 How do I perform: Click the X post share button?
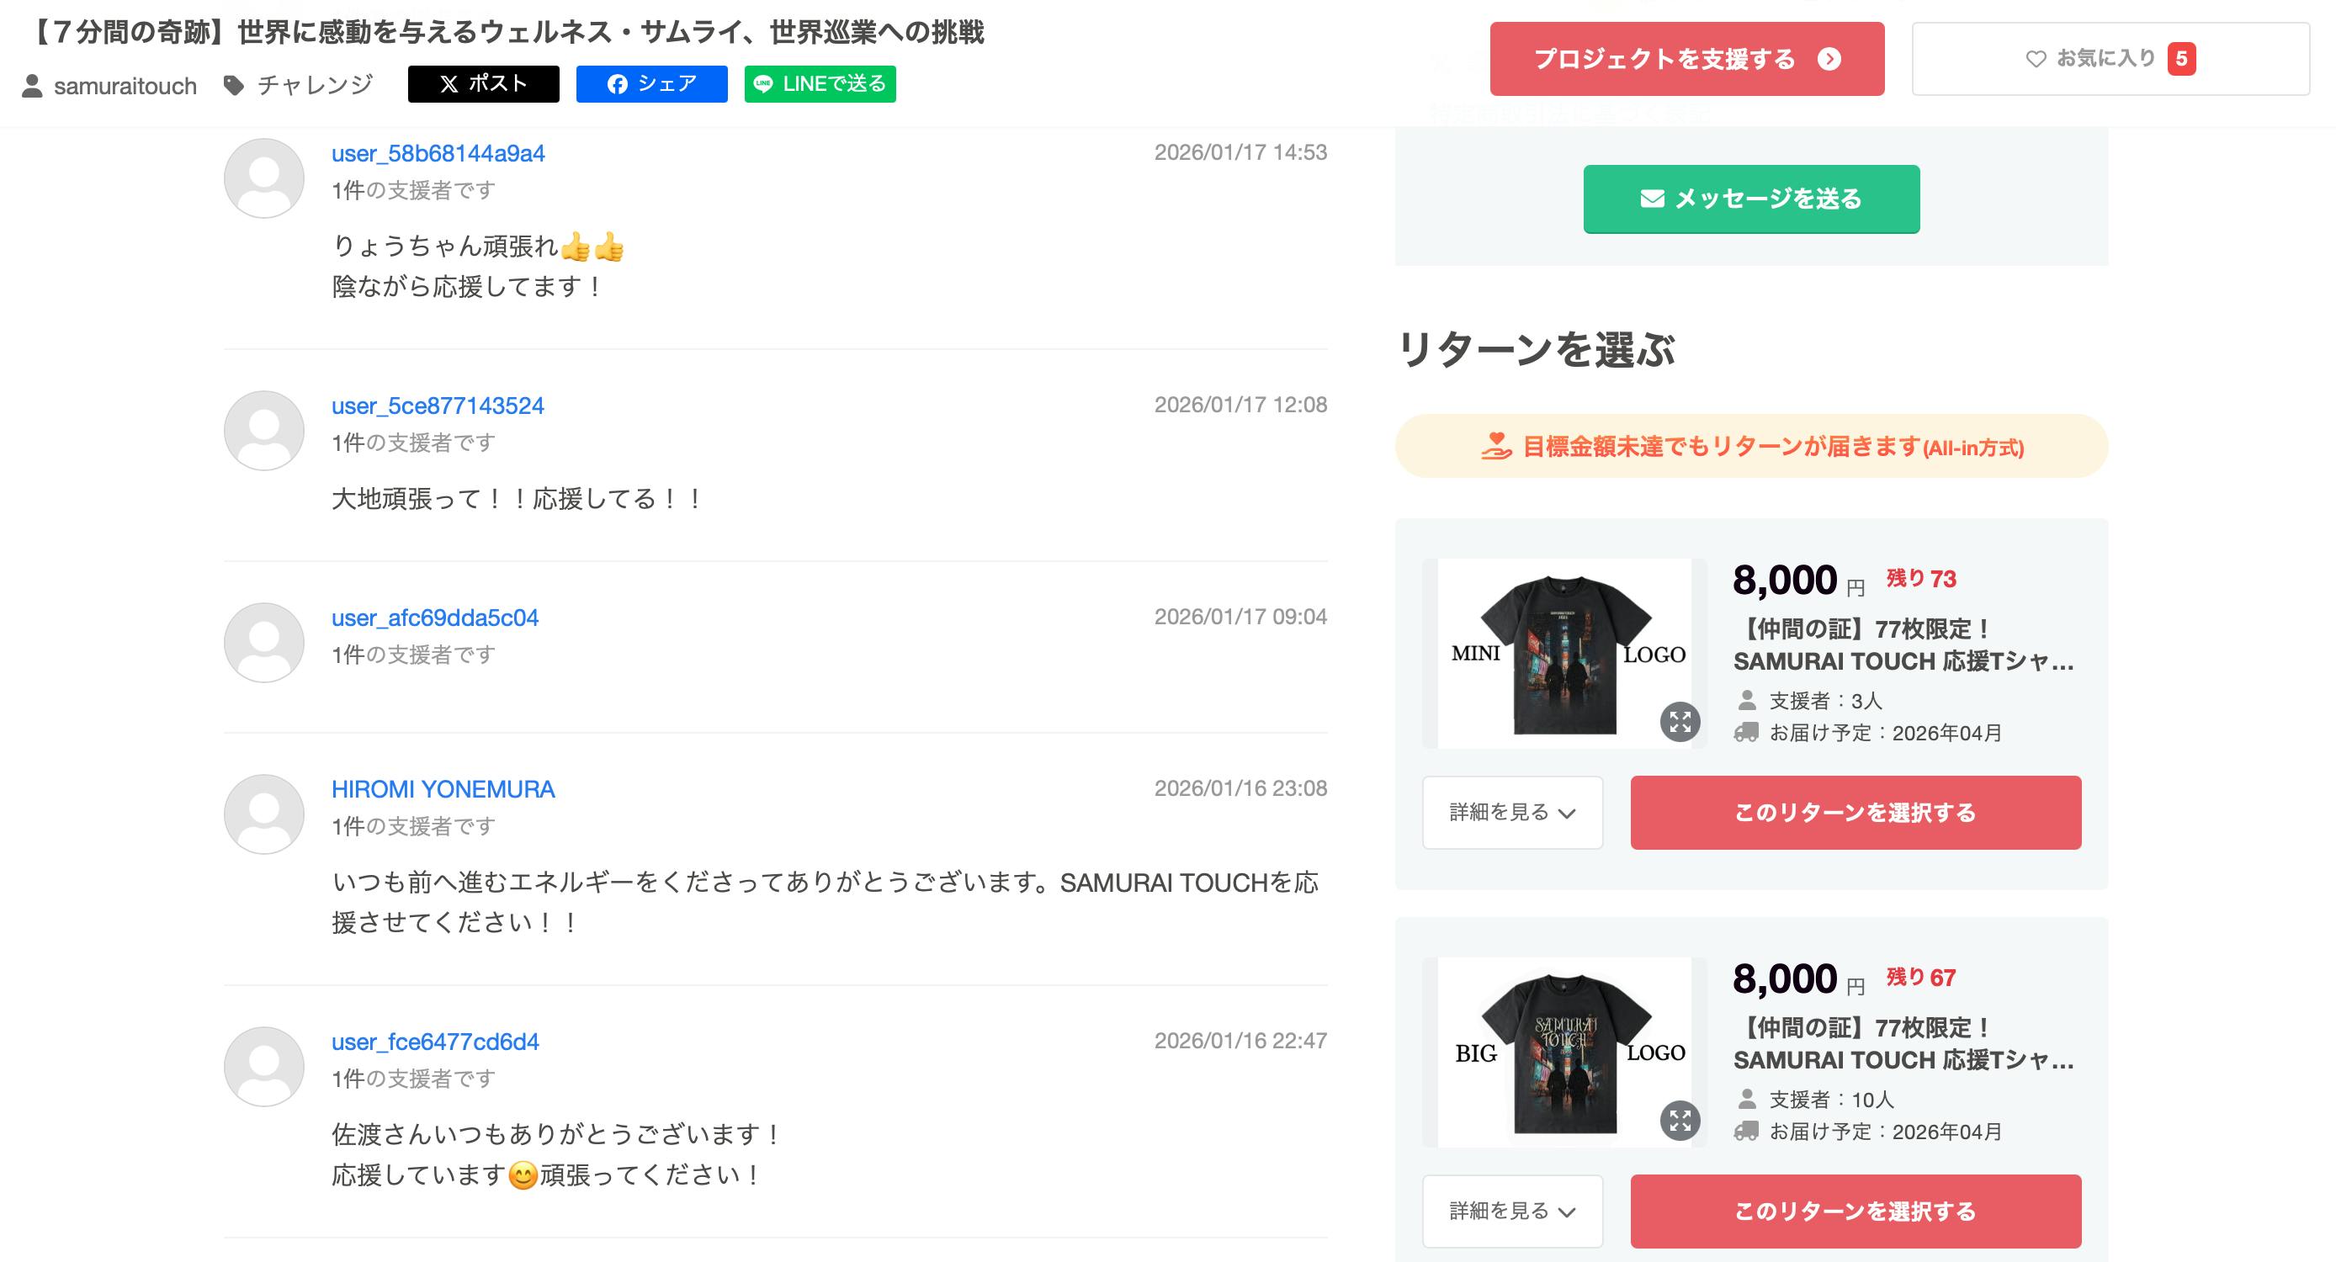483,84
